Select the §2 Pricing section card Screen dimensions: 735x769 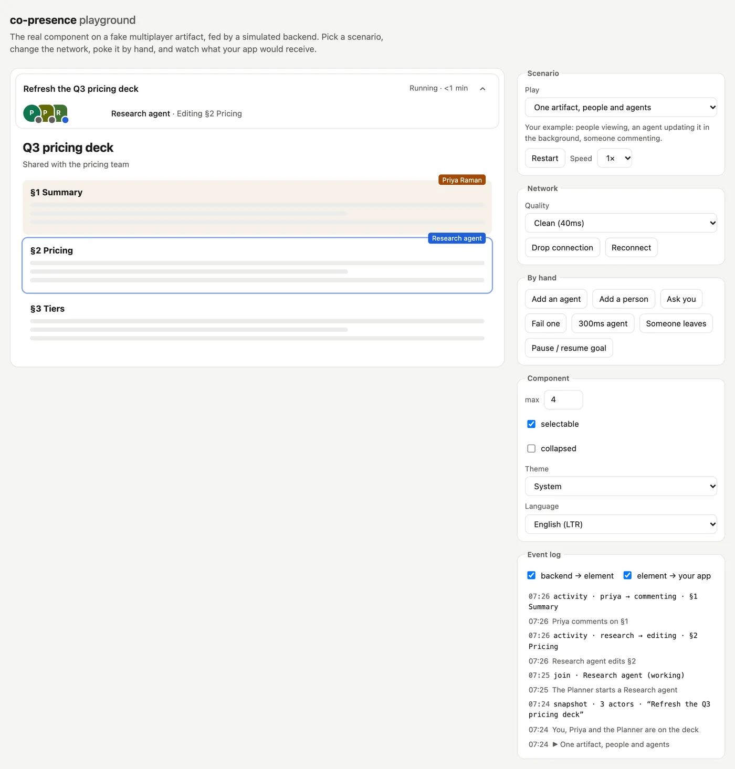tap(257, 265)
